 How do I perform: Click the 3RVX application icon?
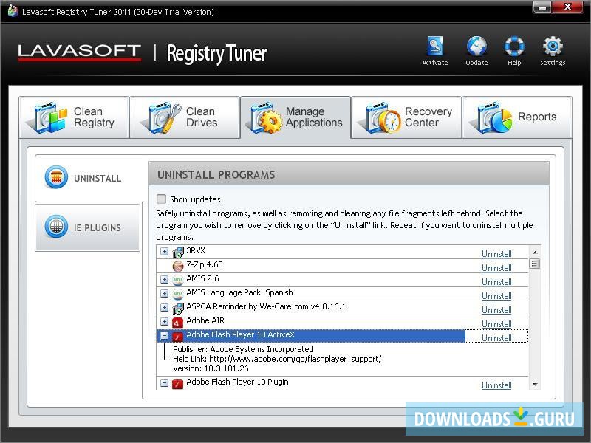177,251
